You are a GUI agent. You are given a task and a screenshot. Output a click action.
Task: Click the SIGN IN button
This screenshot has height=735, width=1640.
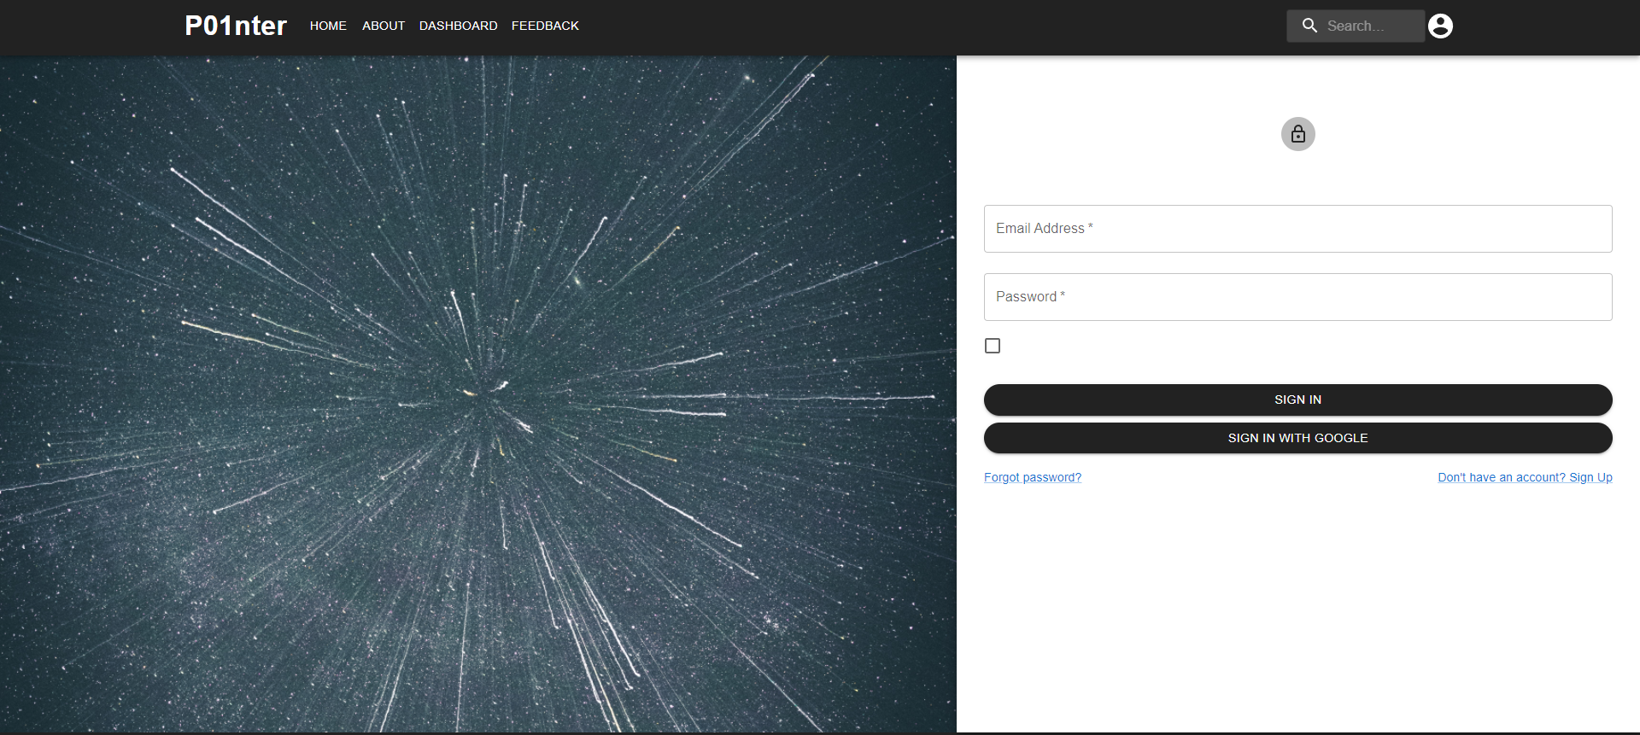pyautogui.click(x=1297, y=400)
